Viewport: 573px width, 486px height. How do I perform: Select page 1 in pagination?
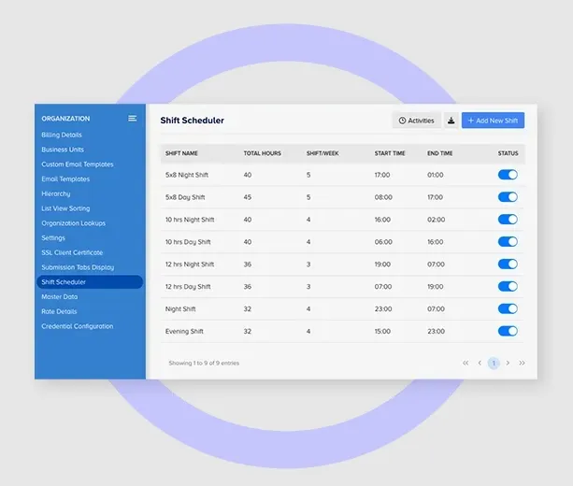pos(494,363)
